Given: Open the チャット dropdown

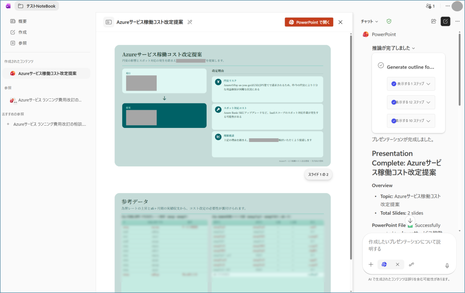Looking at the screenshot, I should 369,22.
